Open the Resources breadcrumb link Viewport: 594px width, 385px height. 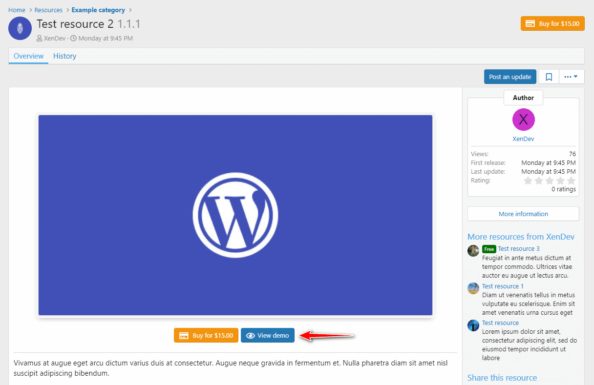(x=48, y=10)
